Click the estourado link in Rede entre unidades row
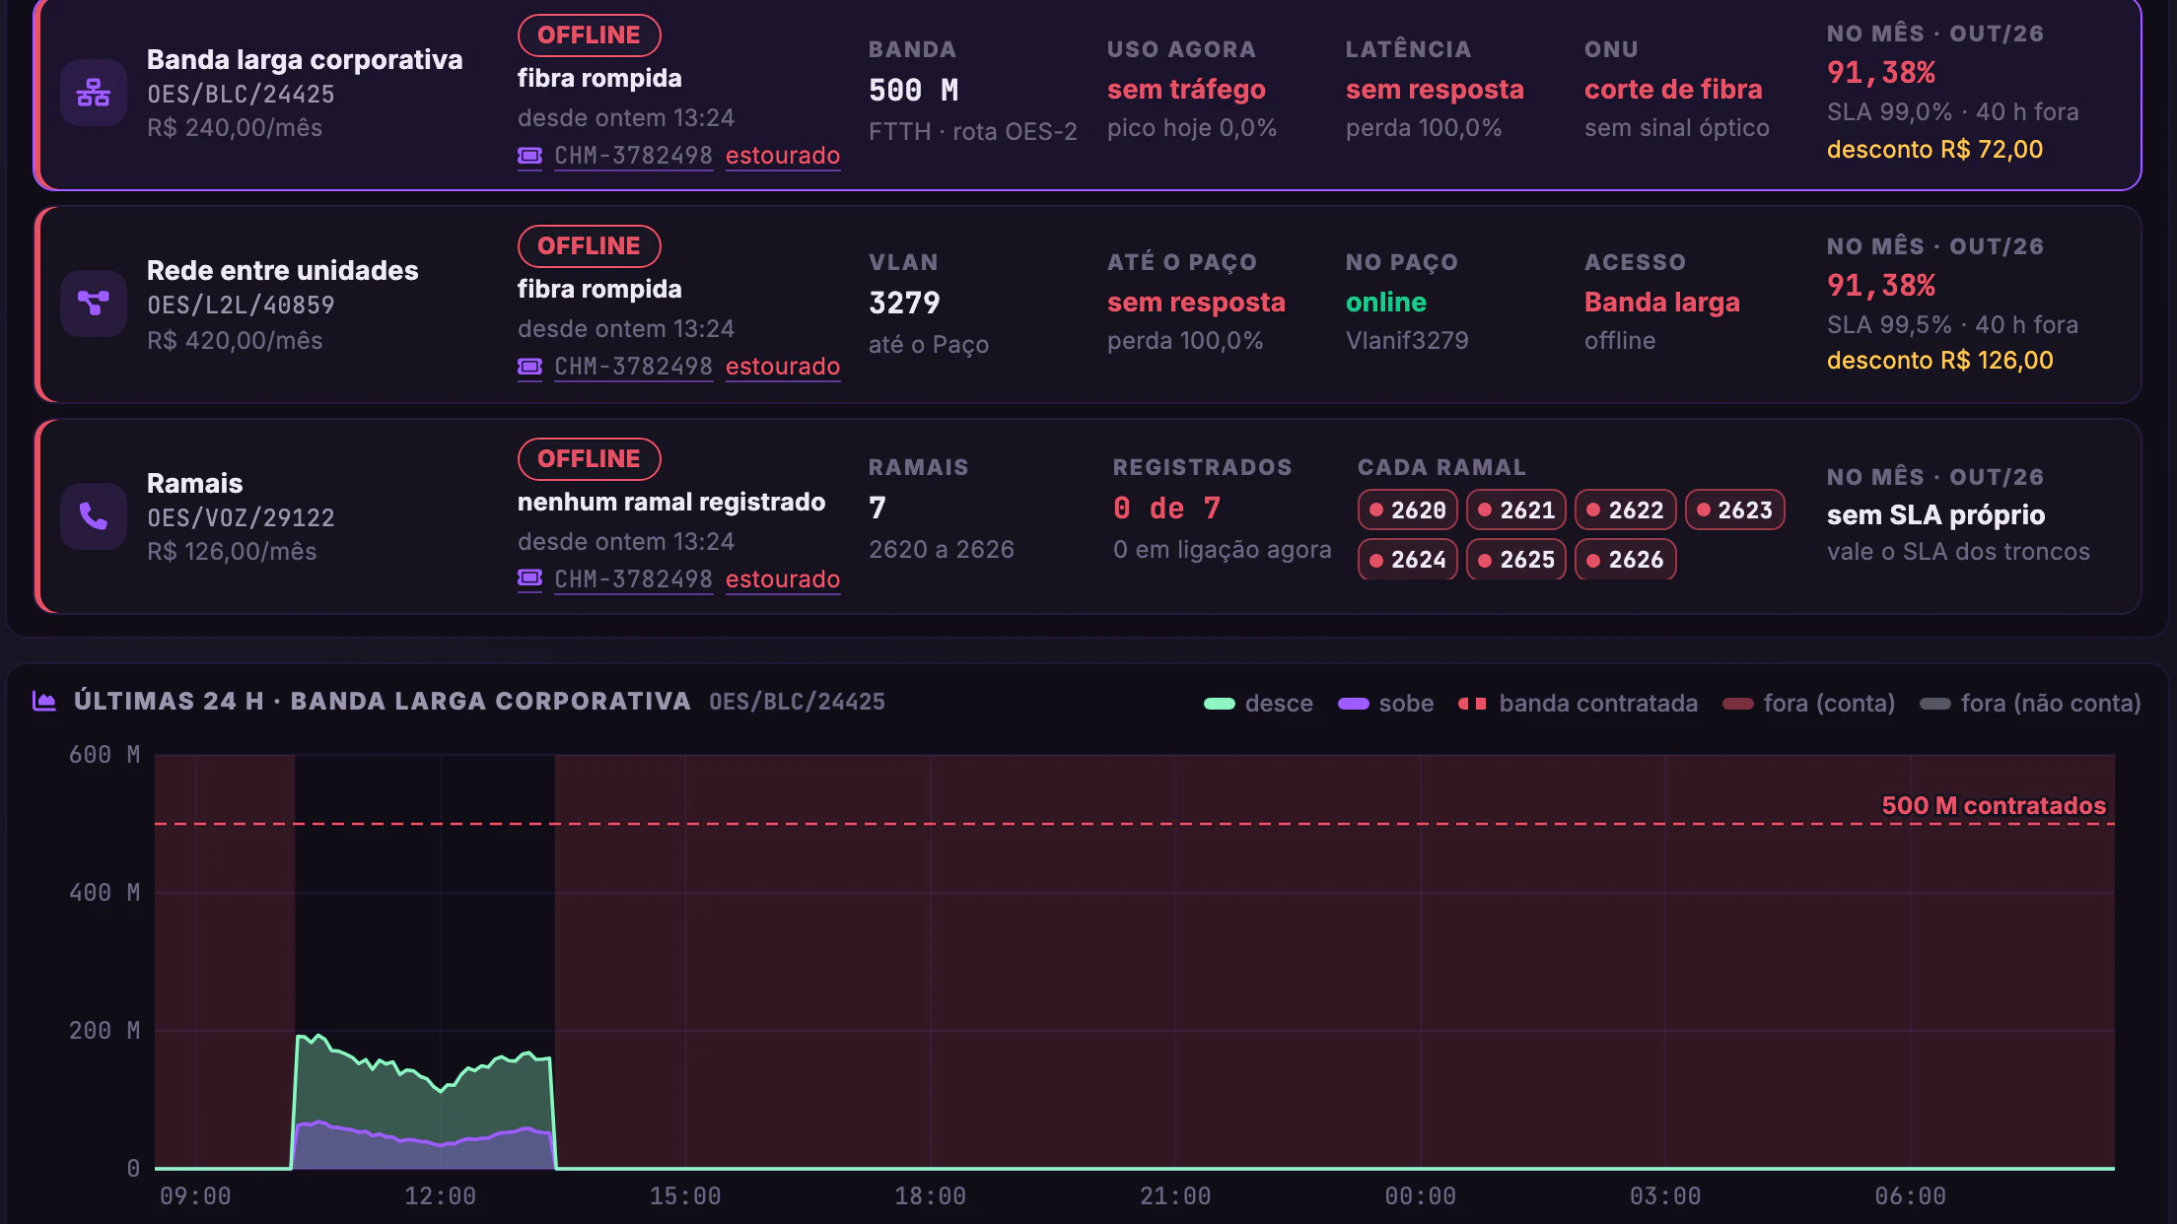 pyautogui.click(x=783, y=367)
